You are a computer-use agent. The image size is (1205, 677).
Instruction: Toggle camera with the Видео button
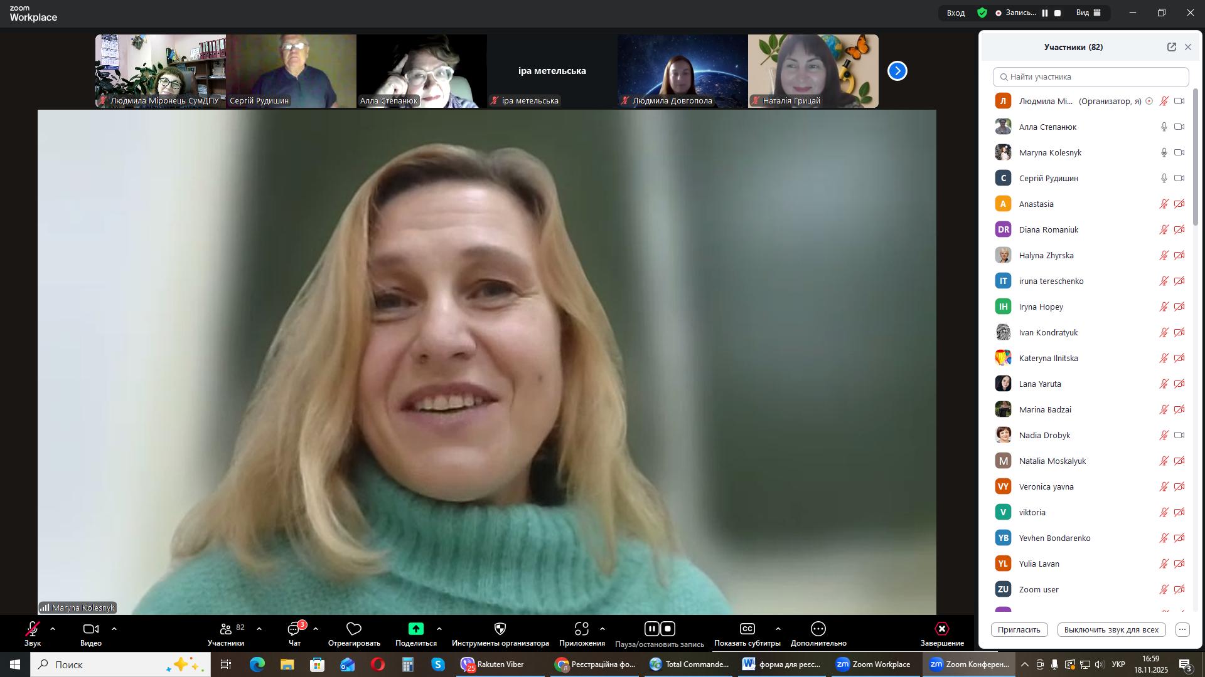[x=91, y=629]
